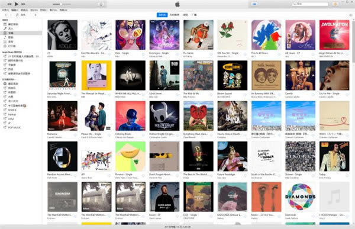Click the Downloaded icon in the sidebar
355x229 pixels.
coord(5,46)
